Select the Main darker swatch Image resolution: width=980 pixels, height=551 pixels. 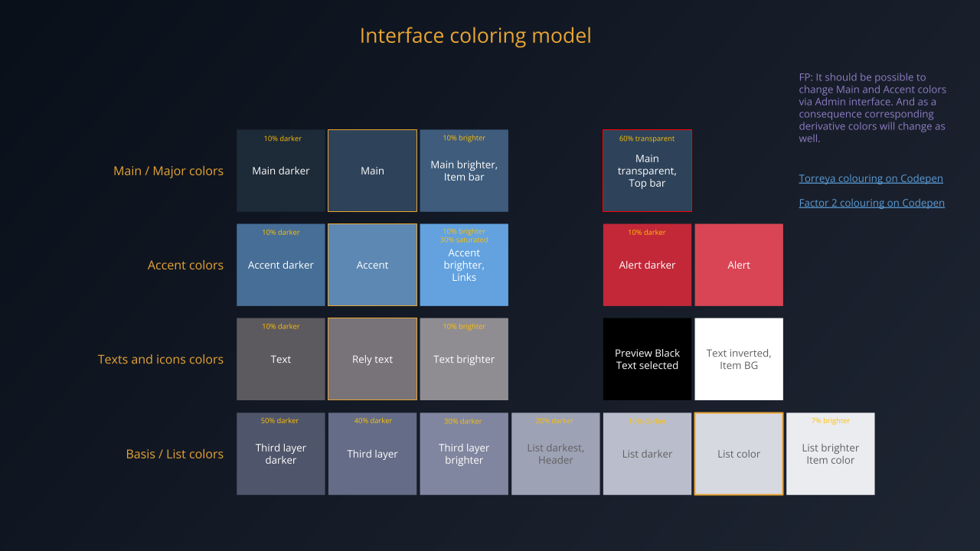(x=280, y=170)
